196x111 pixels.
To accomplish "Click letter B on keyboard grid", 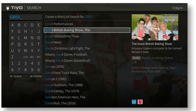I will pos(19,25).
